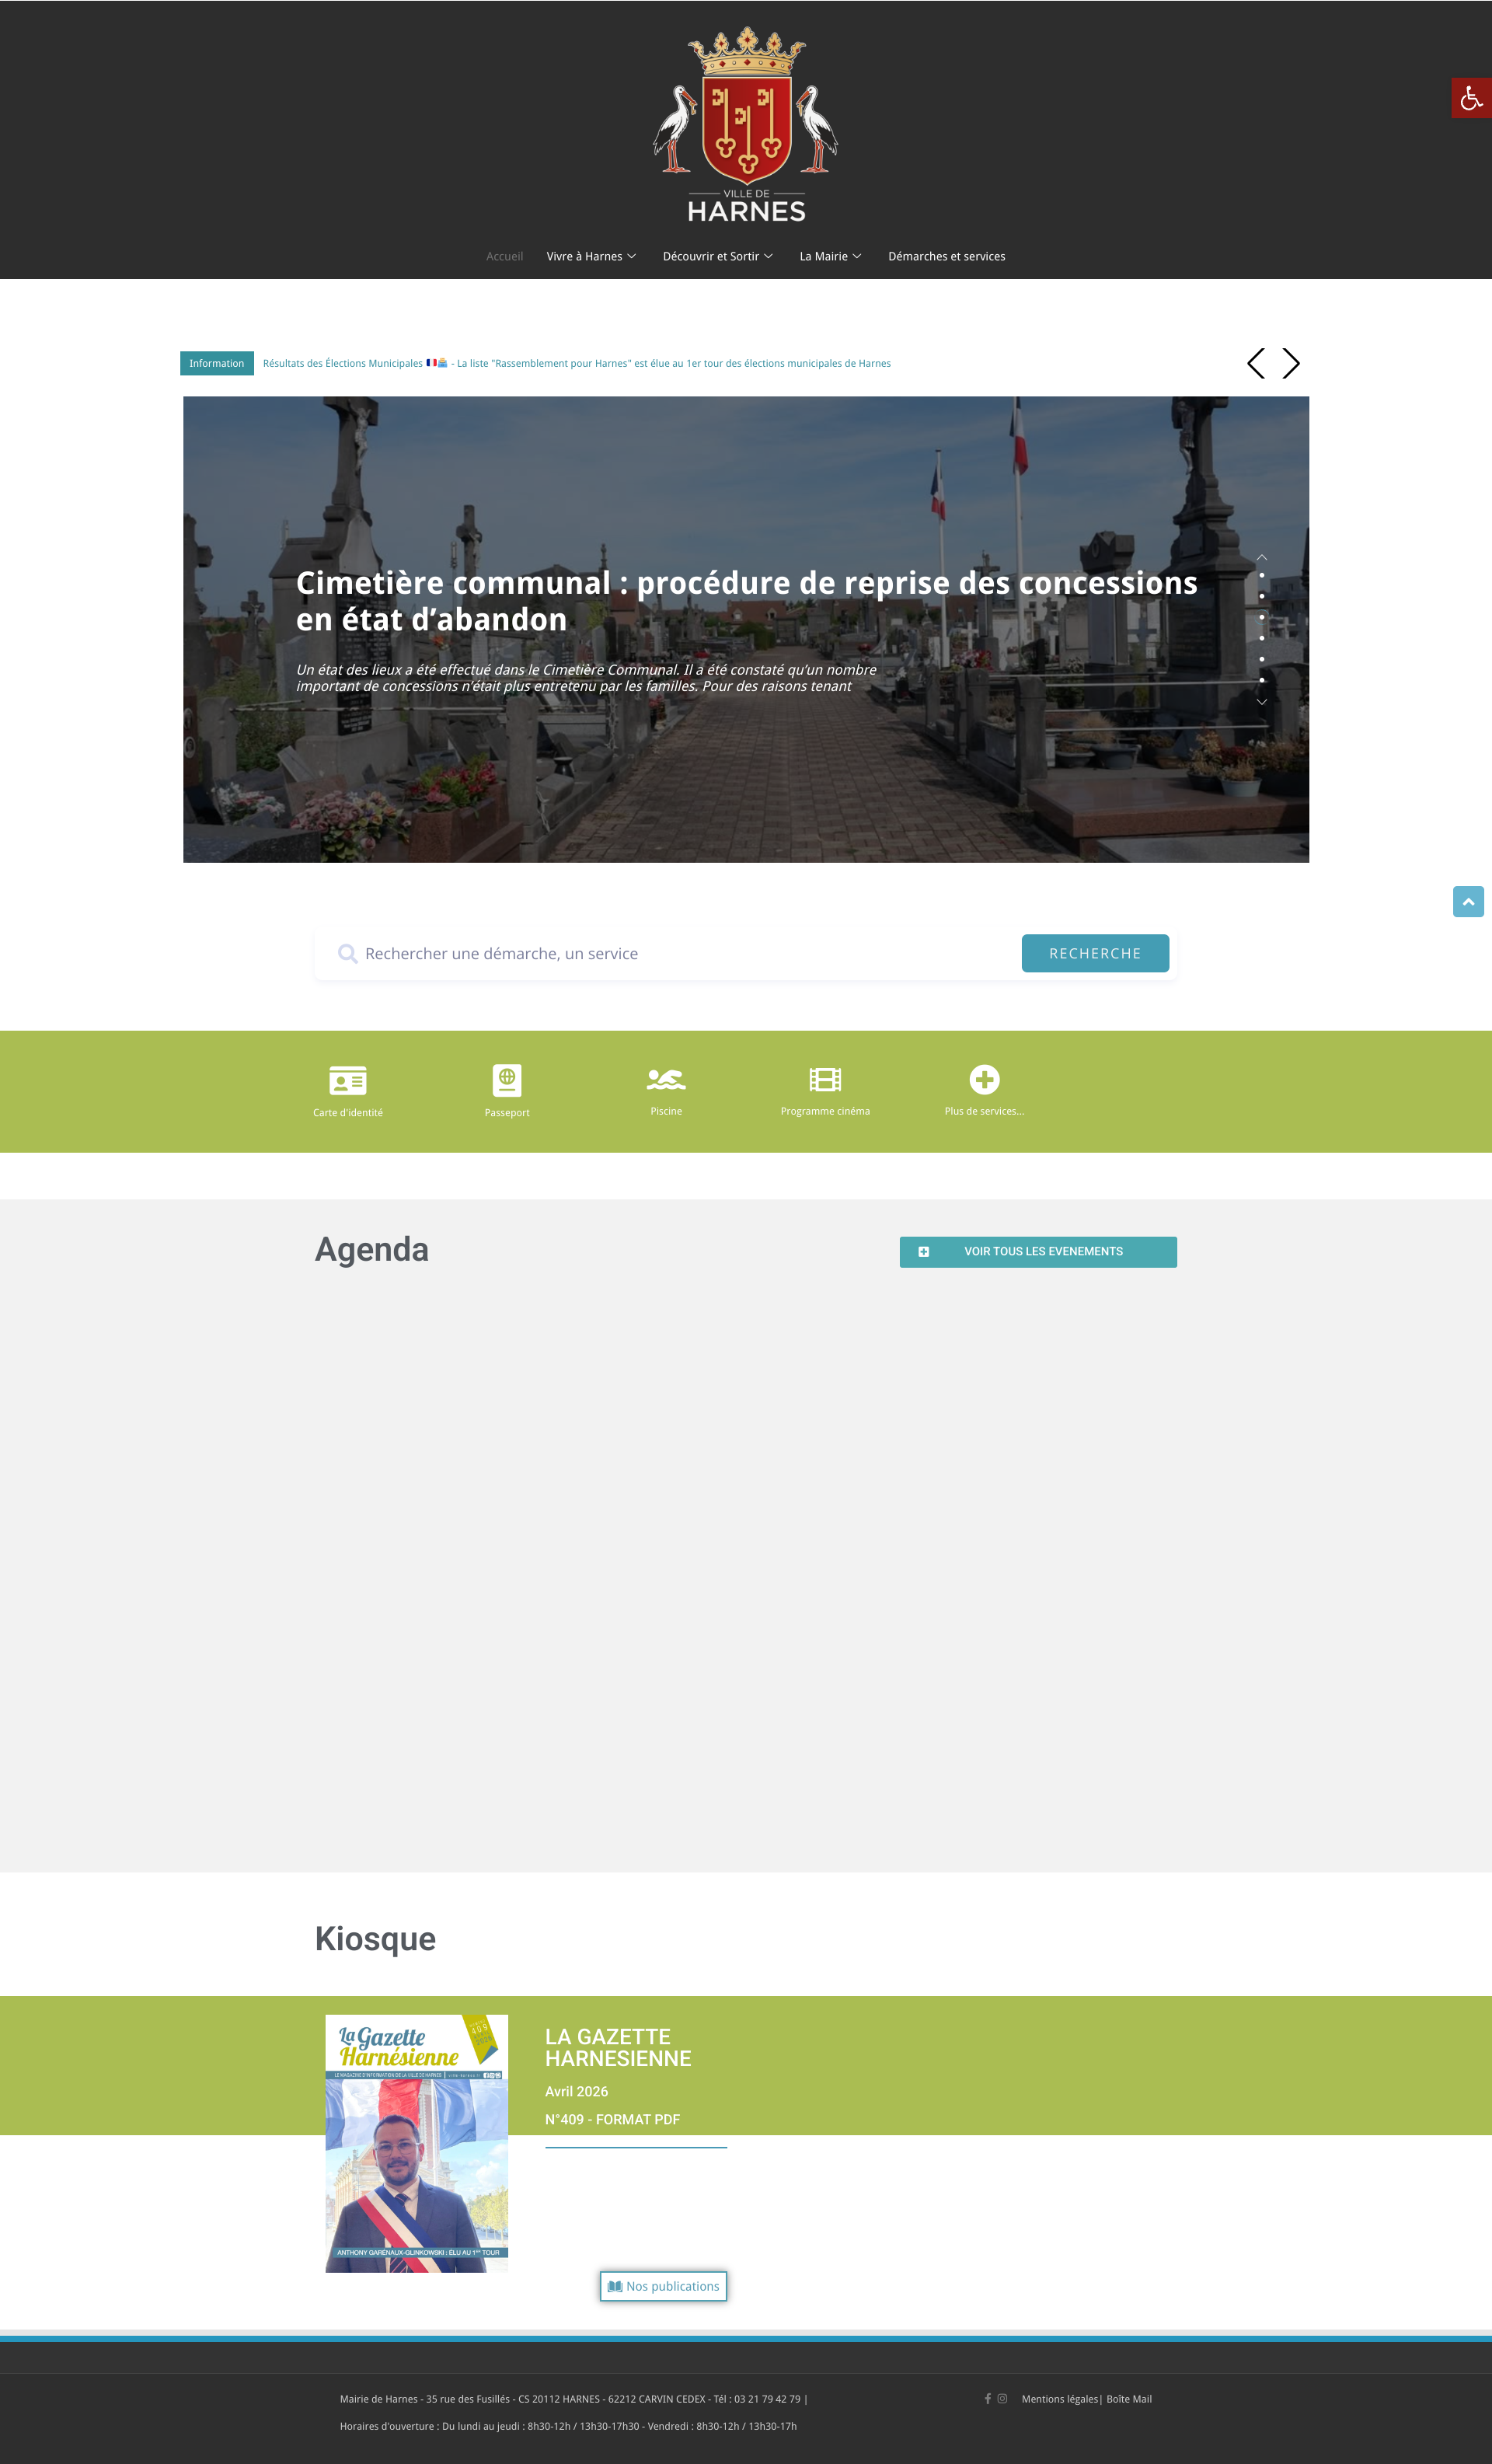Open the Accueil menu item
The height and width of the screenshot is (2464, 1492).
point(504,256)
